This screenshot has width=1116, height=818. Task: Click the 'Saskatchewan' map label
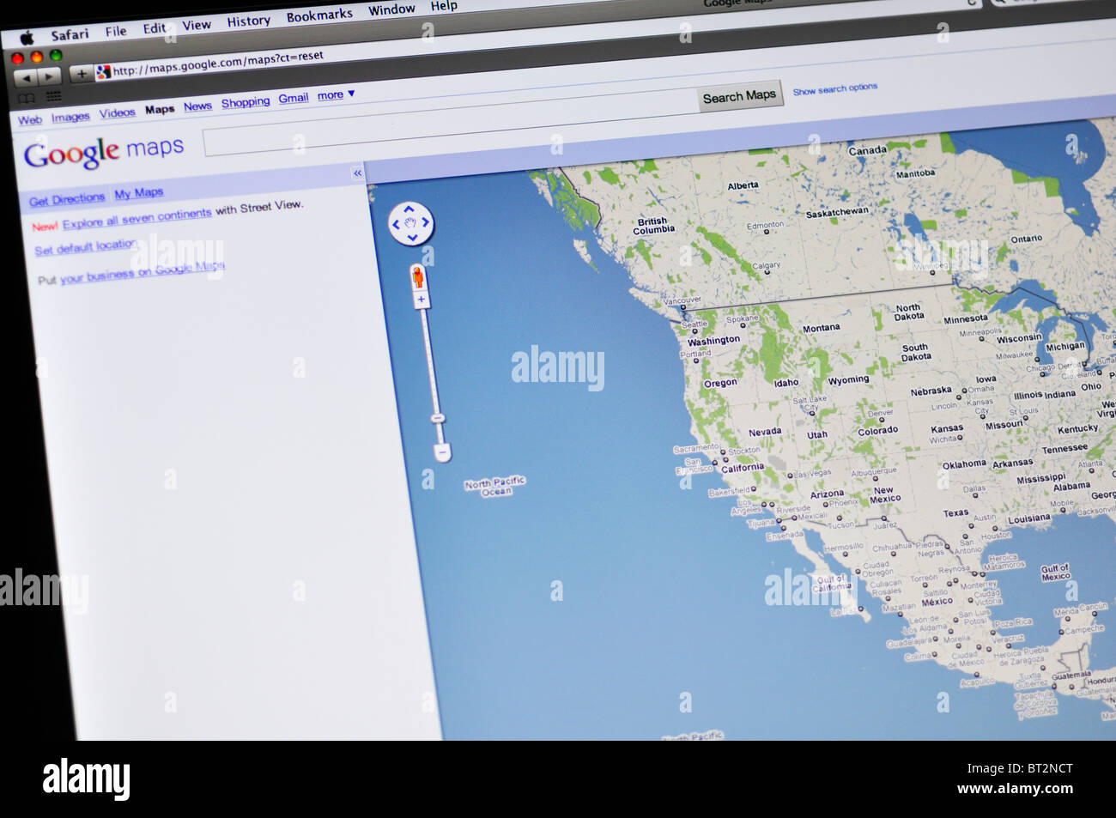(837, 212)
